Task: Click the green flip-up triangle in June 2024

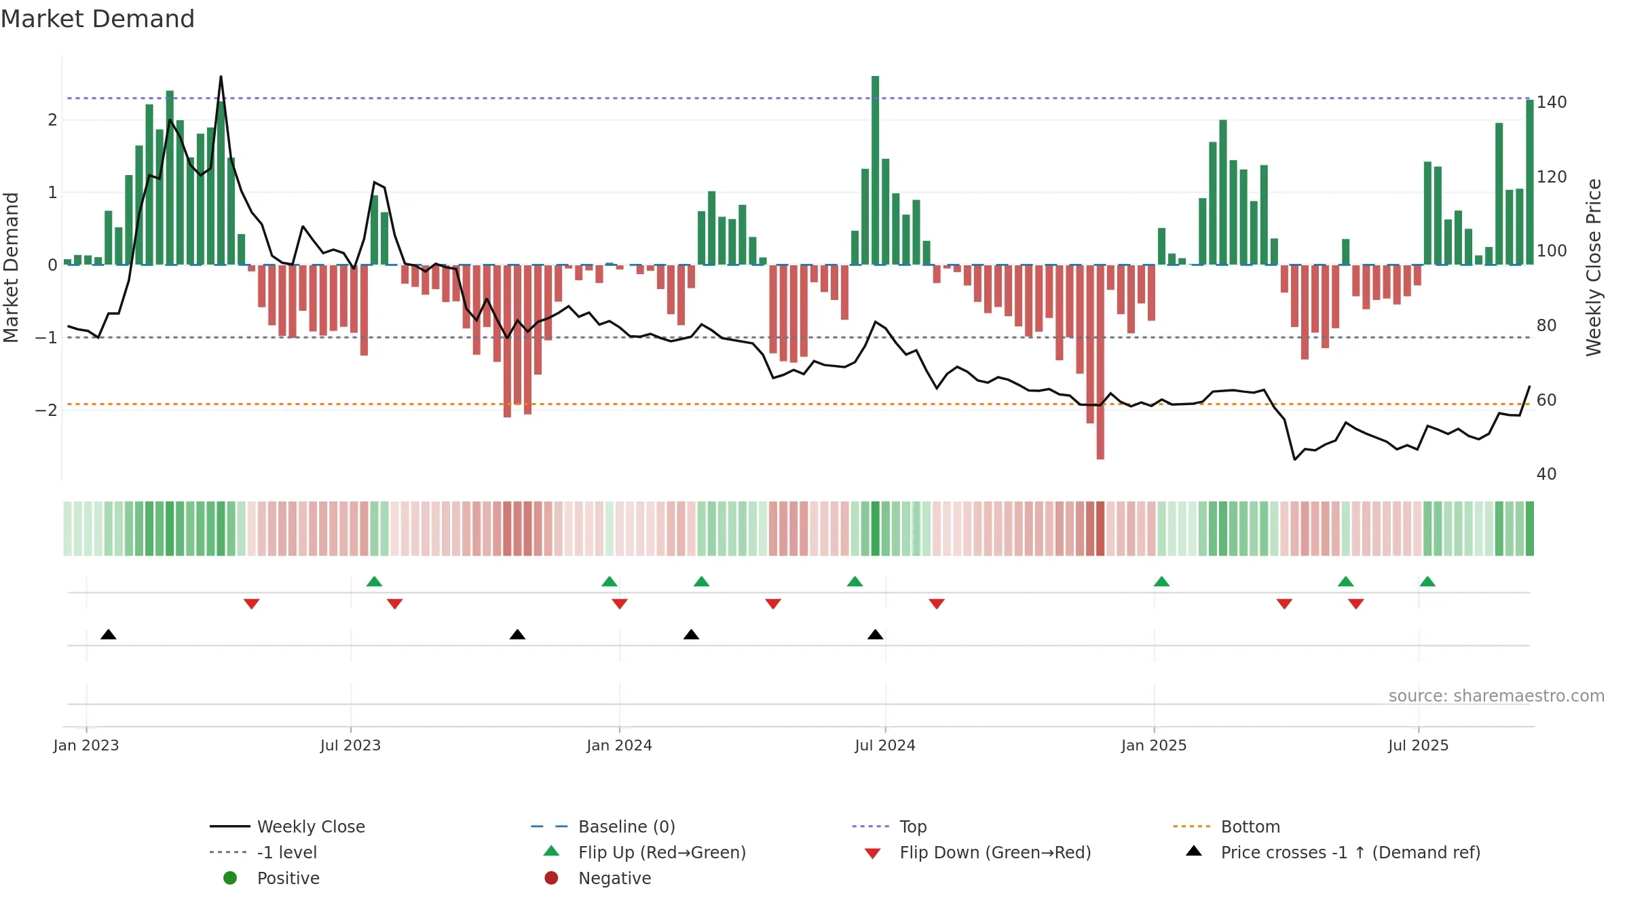Action: click(x=855, y=581)
